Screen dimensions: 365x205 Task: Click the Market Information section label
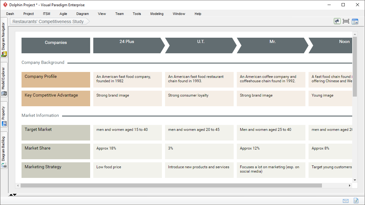(x=40, y=116)
